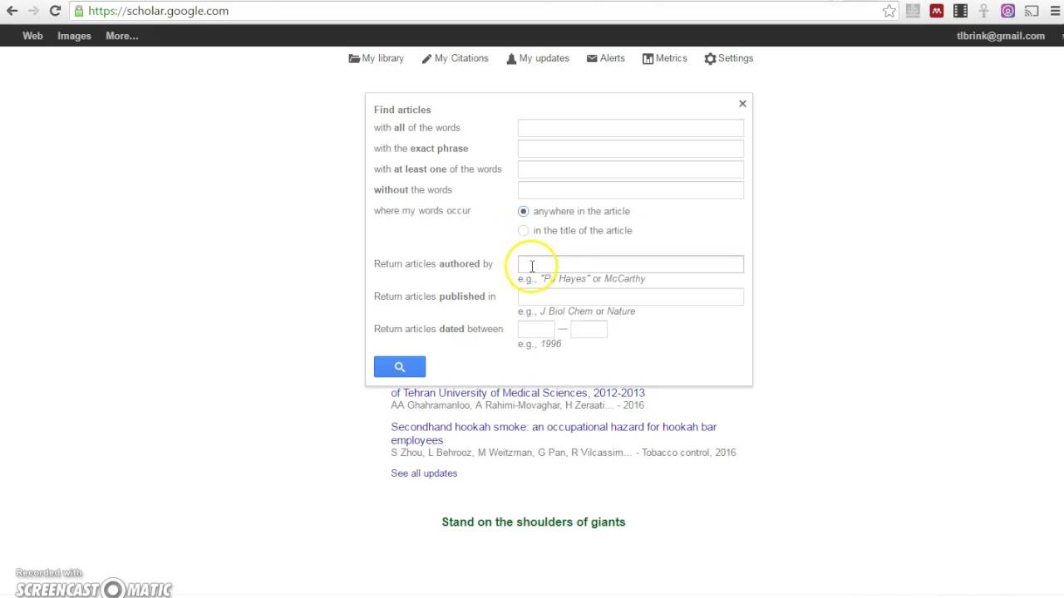This screenshot has width=1064, height=598.
Task: Click the end year date field
Action: (x=589, y=329)
